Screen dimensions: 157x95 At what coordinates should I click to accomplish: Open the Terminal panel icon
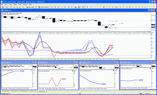pos(20,7)
